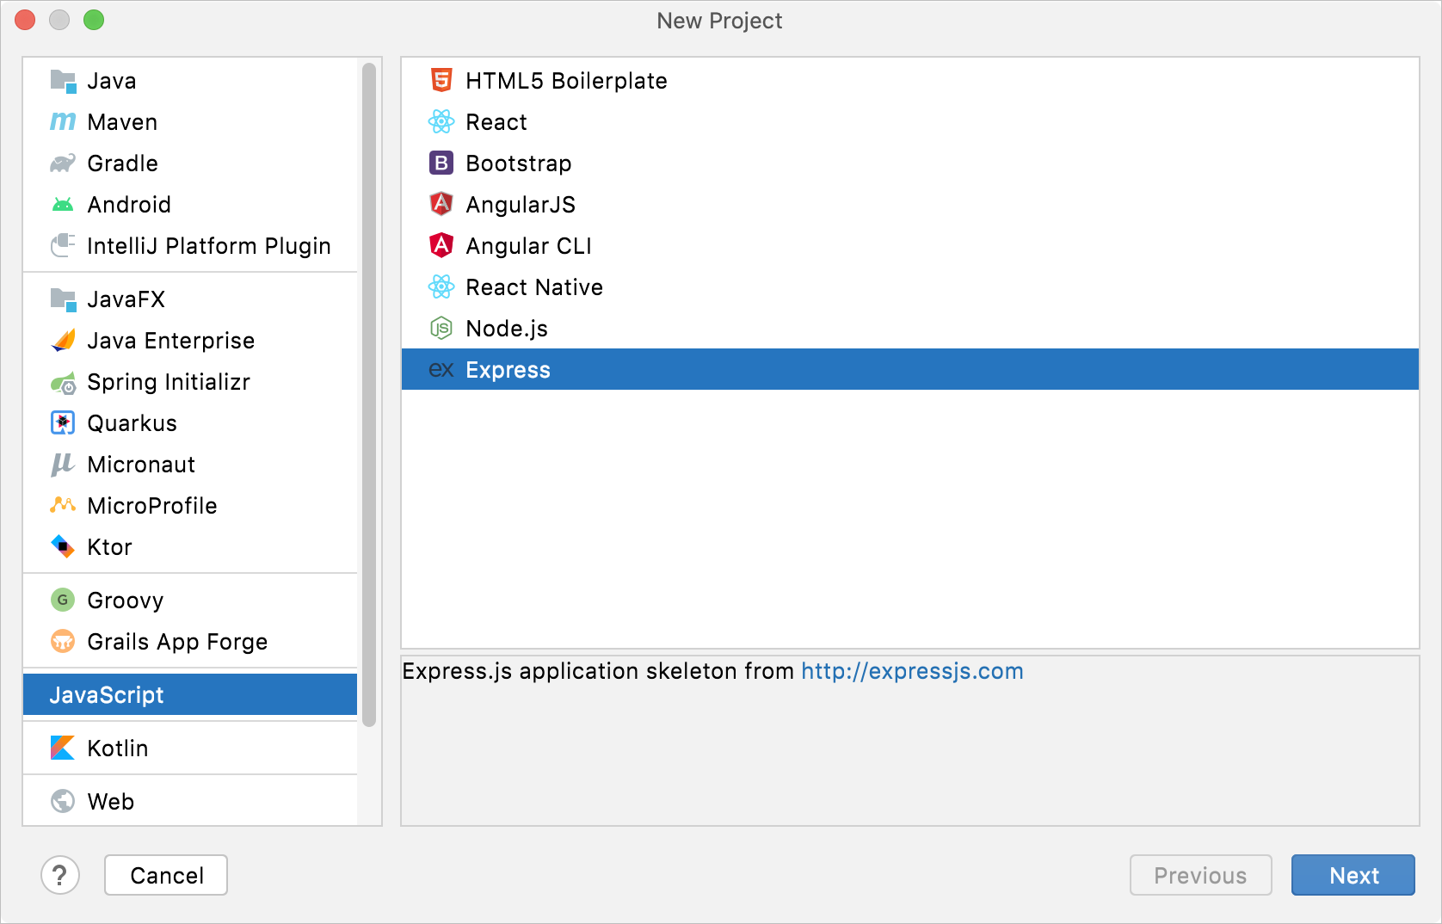The image size is (1442, 924).
Task: Click the Ktor icon
Action: point(63,547)
